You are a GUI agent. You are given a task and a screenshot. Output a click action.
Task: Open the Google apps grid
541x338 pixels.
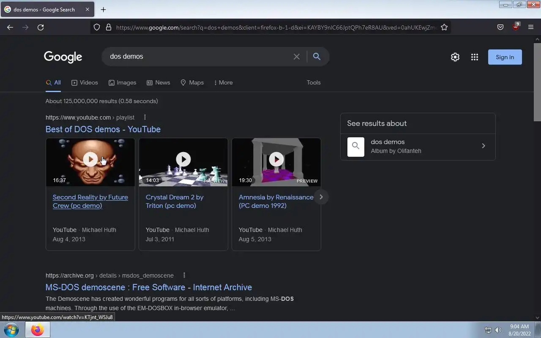475,57
